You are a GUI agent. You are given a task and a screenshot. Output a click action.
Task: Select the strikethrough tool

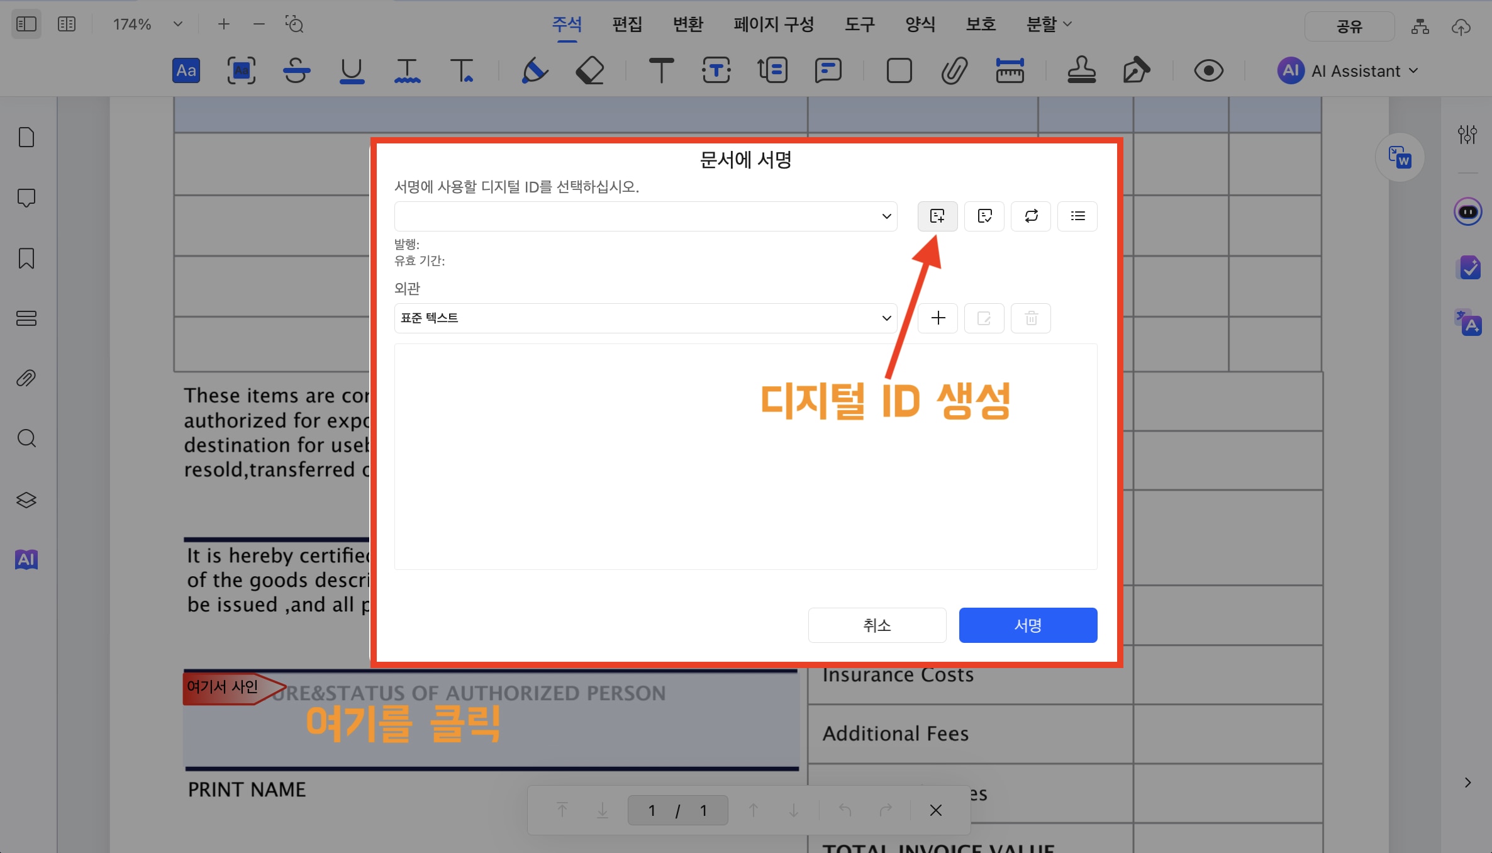296,70
